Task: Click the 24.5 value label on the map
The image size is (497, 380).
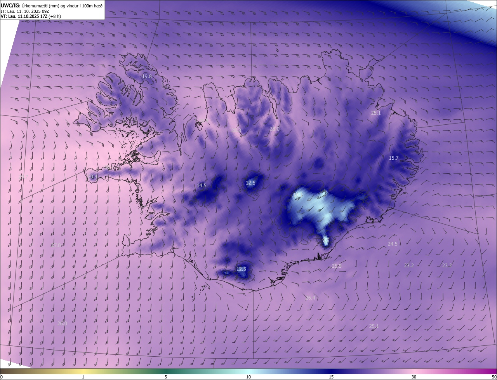Action: (x=393, y=244)
